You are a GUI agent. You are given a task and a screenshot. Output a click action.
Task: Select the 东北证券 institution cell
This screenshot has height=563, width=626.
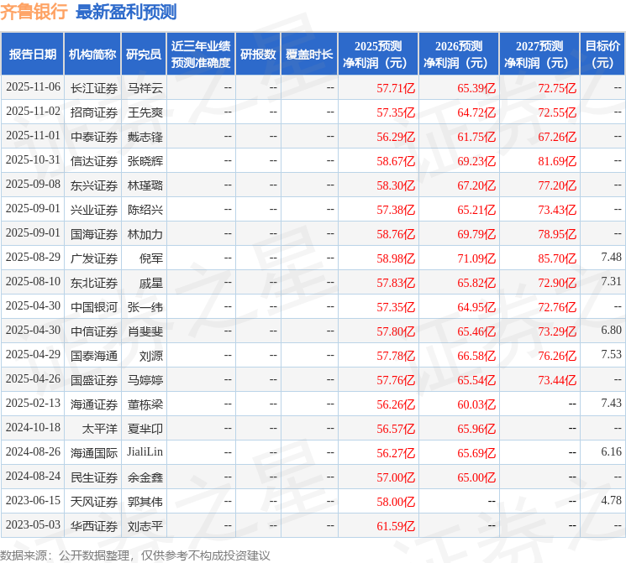click(94, 283)
